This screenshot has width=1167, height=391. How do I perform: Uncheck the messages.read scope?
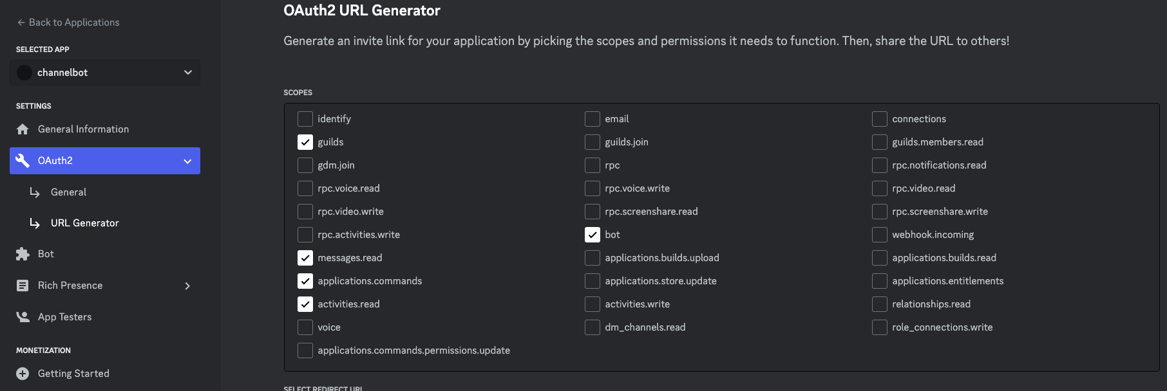[x=305, y=258]
